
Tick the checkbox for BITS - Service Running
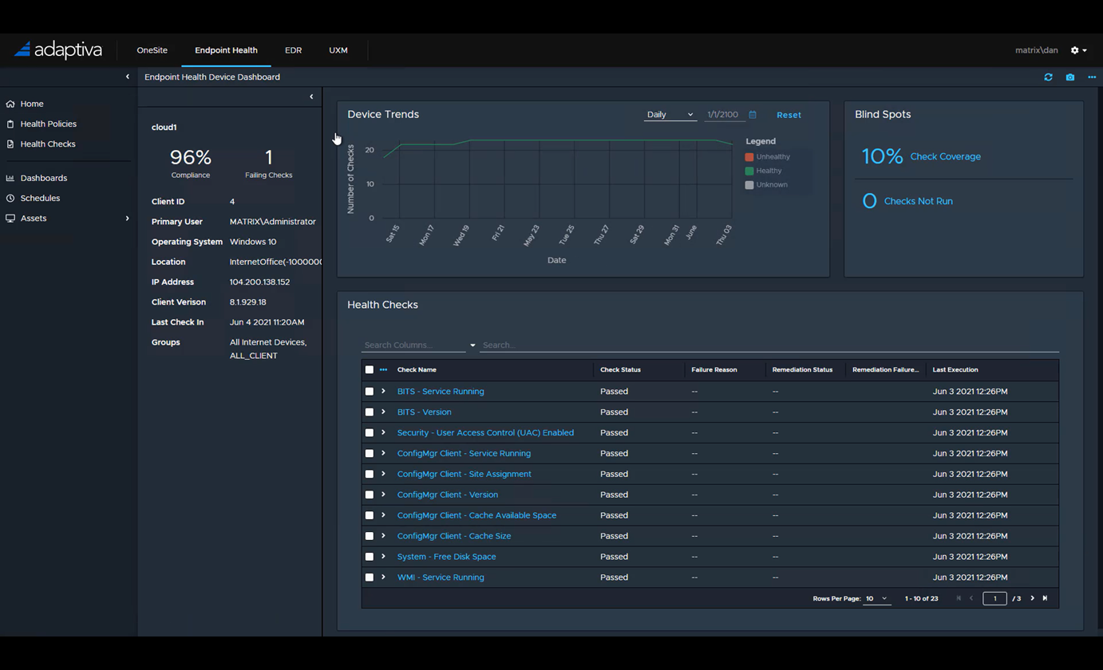369,391
